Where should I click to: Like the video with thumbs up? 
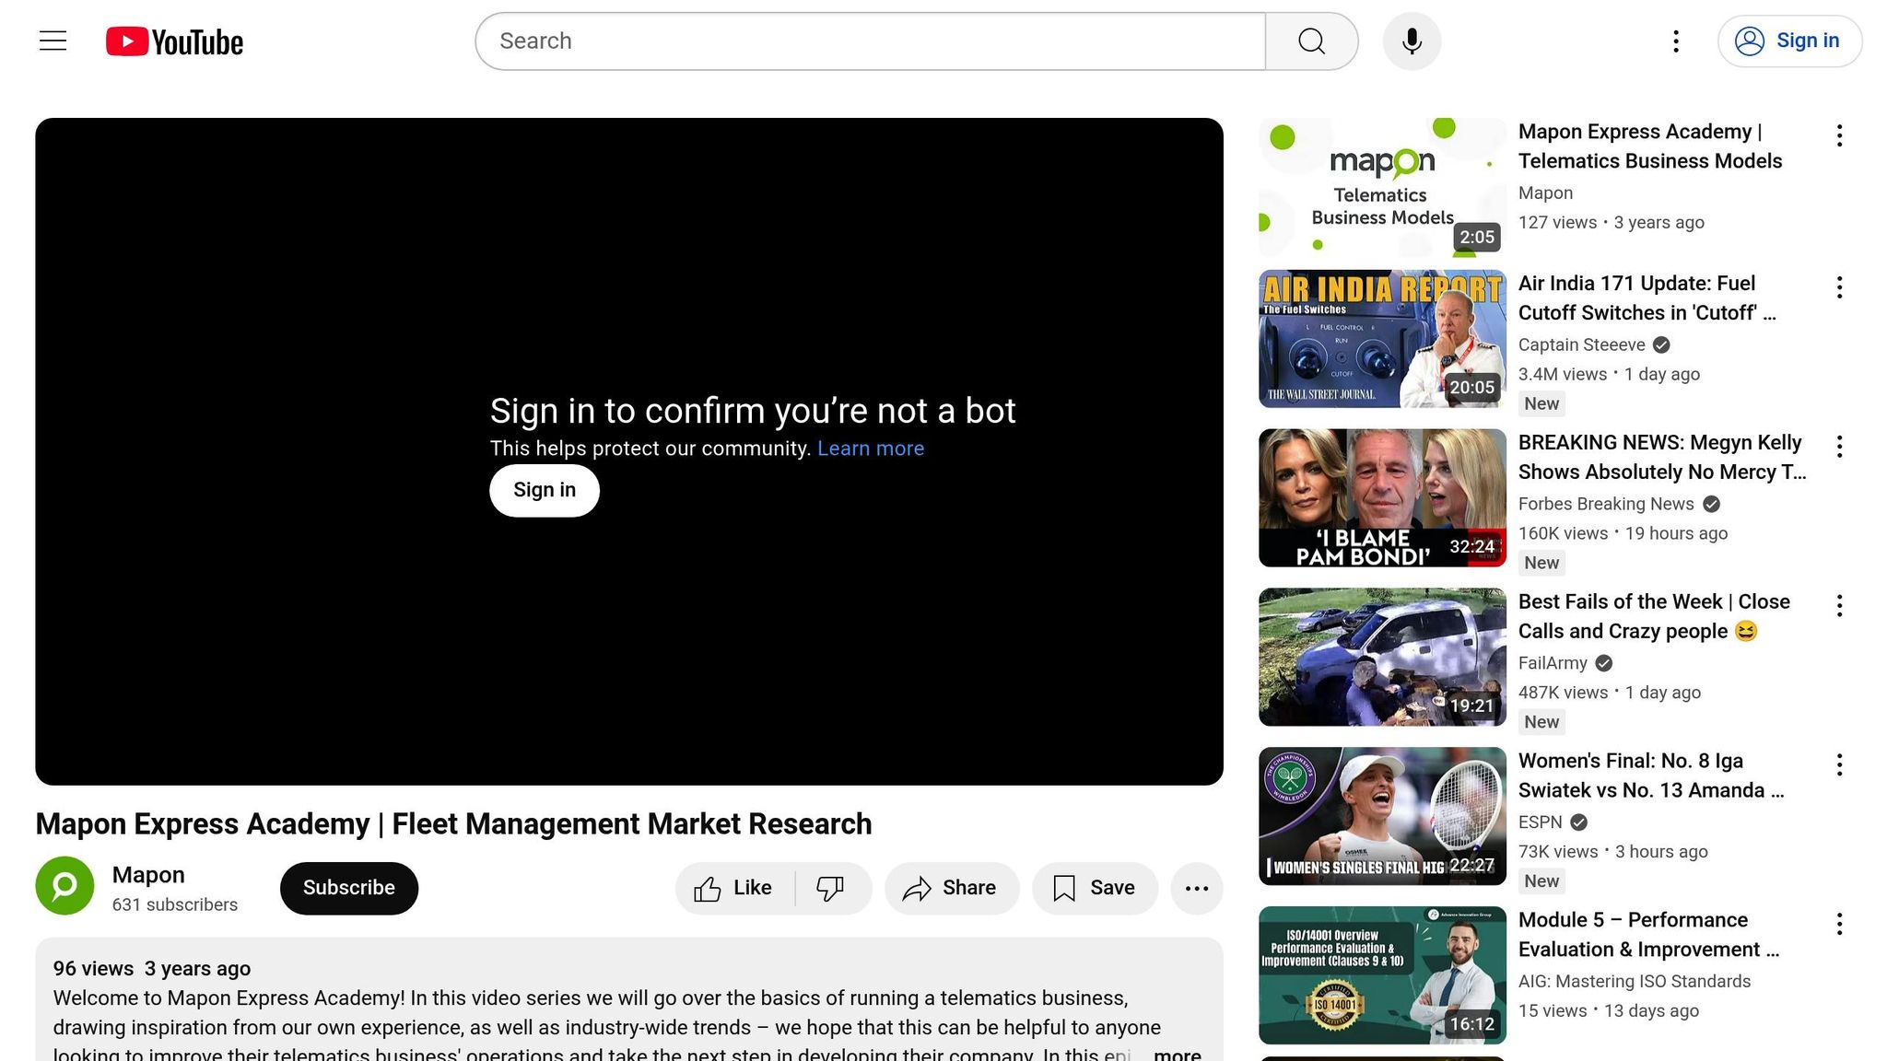pos(734,888)
